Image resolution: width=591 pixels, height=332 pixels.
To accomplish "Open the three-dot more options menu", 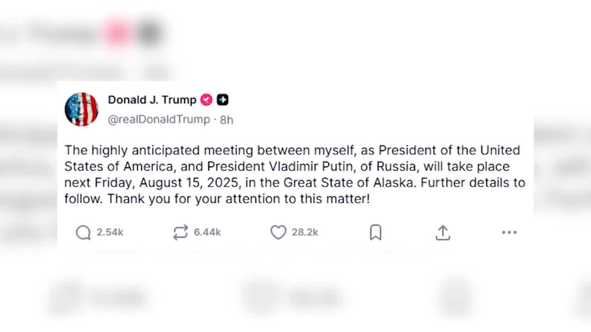I will point(509,232).
